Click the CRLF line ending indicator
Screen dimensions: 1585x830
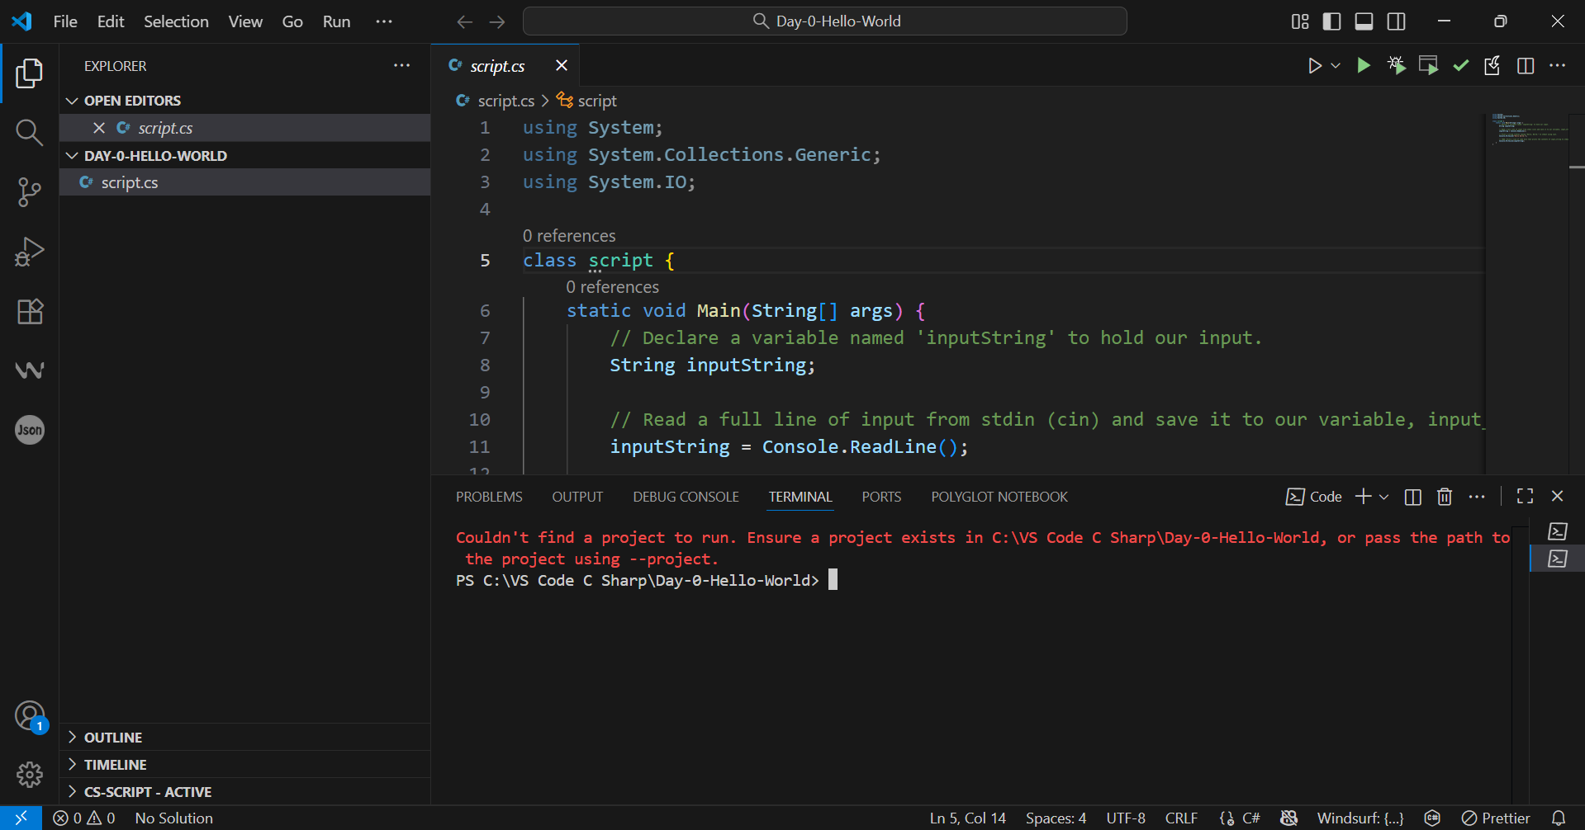[x=1181, y=818]
